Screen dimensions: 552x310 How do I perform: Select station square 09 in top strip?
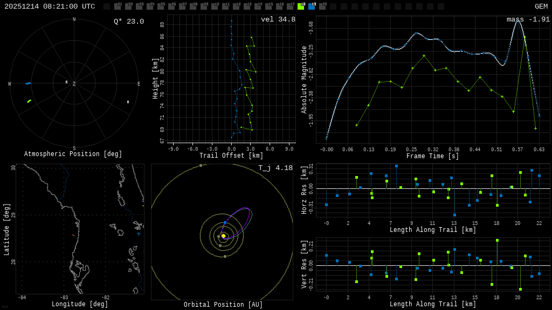(204, 6)
